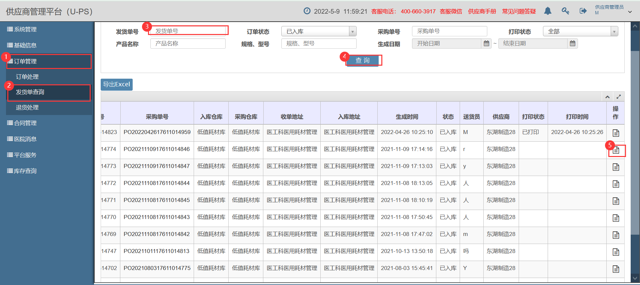Open document details for PO2021110917611014847
This screenshot has width=640, height=285.
616,167
